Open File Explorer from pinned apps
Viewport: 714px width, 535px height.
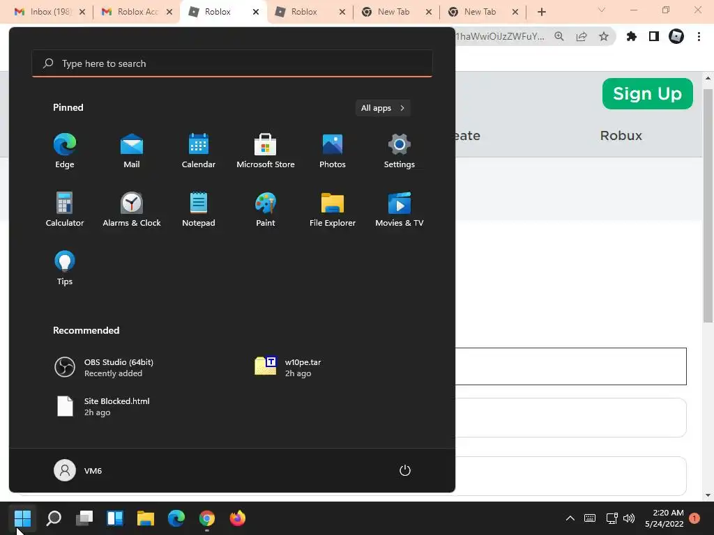[x=333, y=209]
